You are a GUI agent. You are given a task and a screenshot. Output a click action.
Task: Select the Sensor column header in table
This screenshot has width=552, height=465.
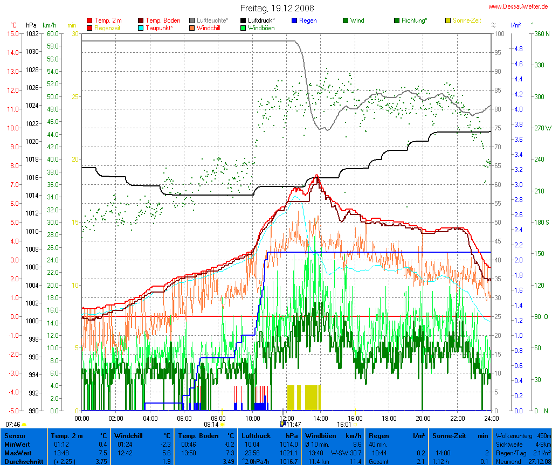pos(14,435)
